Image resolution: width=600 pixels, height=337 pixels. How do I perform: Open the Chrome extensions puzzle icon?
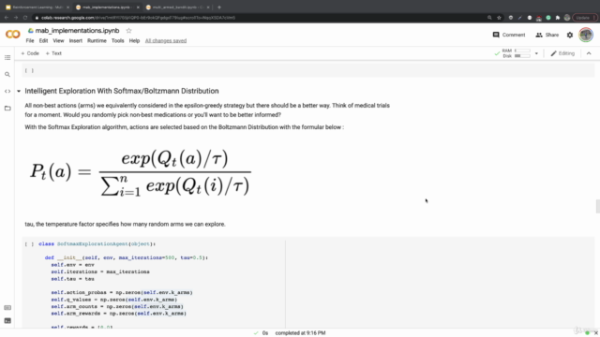point(558,18)
